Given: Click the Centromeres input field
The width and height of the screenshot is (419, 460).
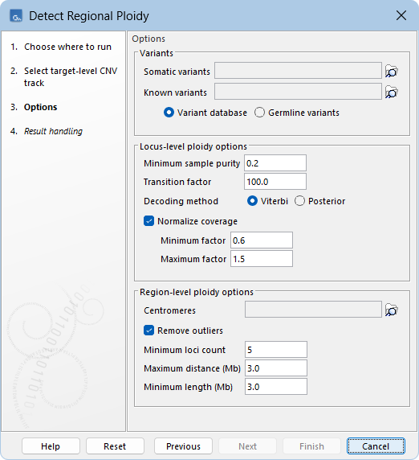Looking at the screenshot, I should pyautogui.click(x=313, y=309).
